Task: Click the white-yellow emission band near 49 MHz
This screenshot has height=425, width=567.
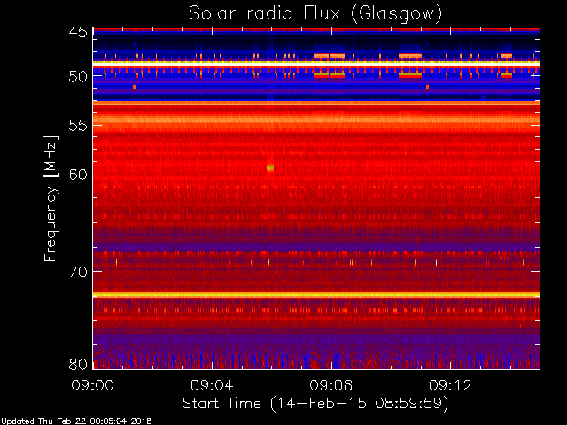Action: coord(316,64)
